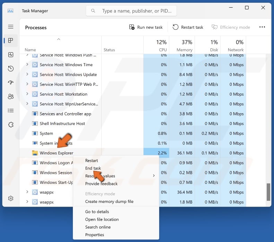Expand the wsappx row using 1.8 MB

(27, 201)
